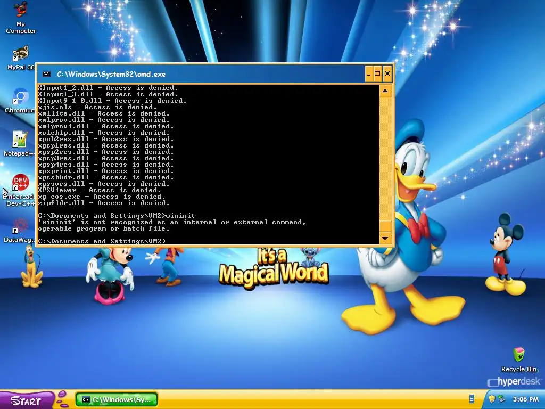This screenshot has height=409, width=545.
Task: Select the cmd.exe taskbar button
Action: tap(117, 399)
